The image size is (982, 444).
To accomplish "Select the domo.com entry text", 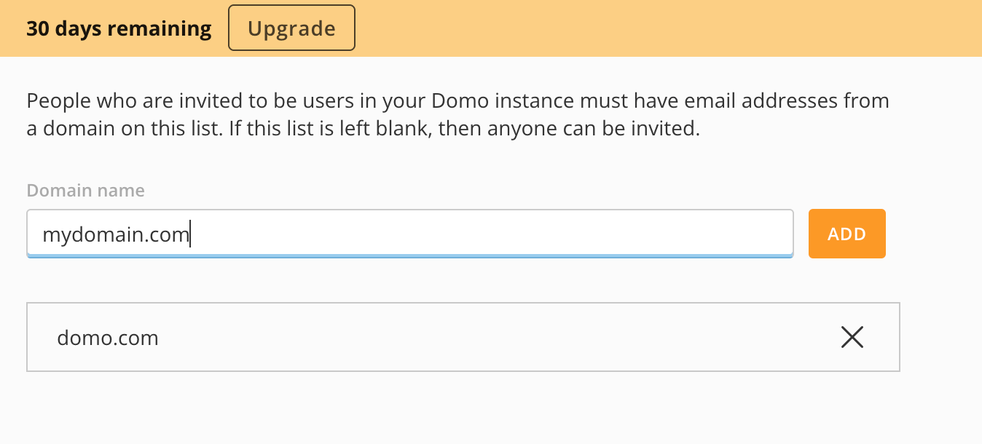I will pos(108,338).
